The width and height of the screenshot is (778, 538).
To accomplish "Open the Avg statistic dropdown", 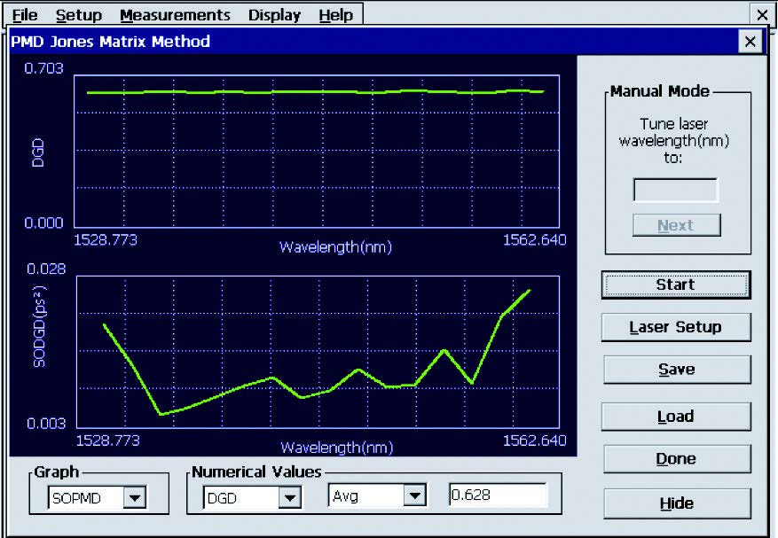I will coord(414,497).
